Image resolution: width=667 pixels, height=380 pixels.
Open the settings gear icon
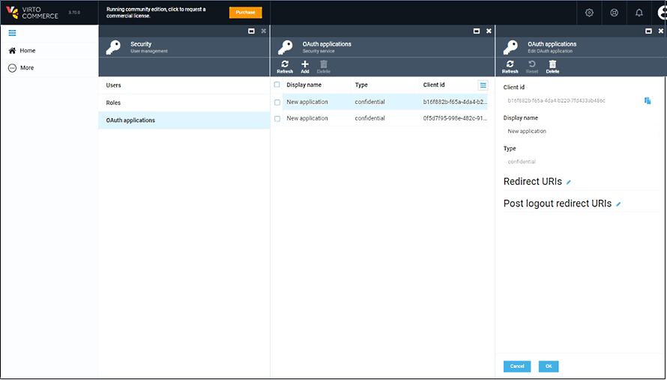(589, 13)
